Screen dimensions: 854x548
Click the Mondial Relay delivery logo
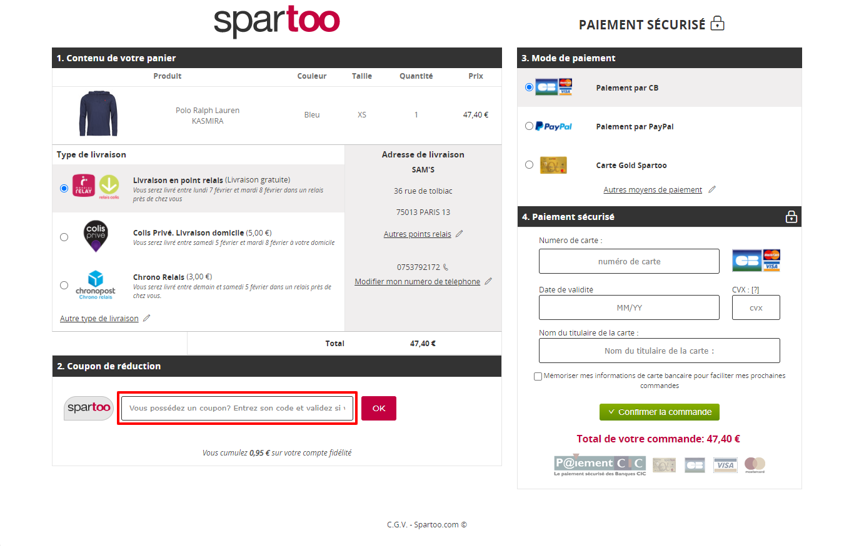(x=96, y=186)
